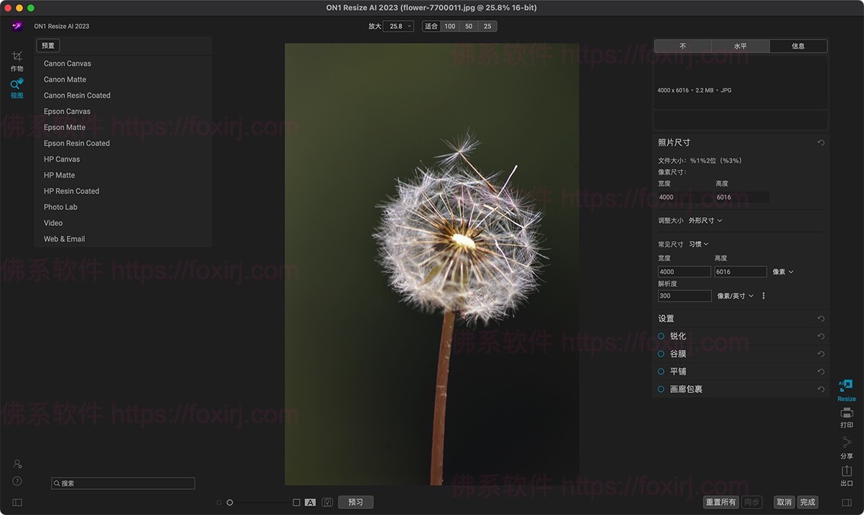Click the 完成 done button

(x=808, y=502)
